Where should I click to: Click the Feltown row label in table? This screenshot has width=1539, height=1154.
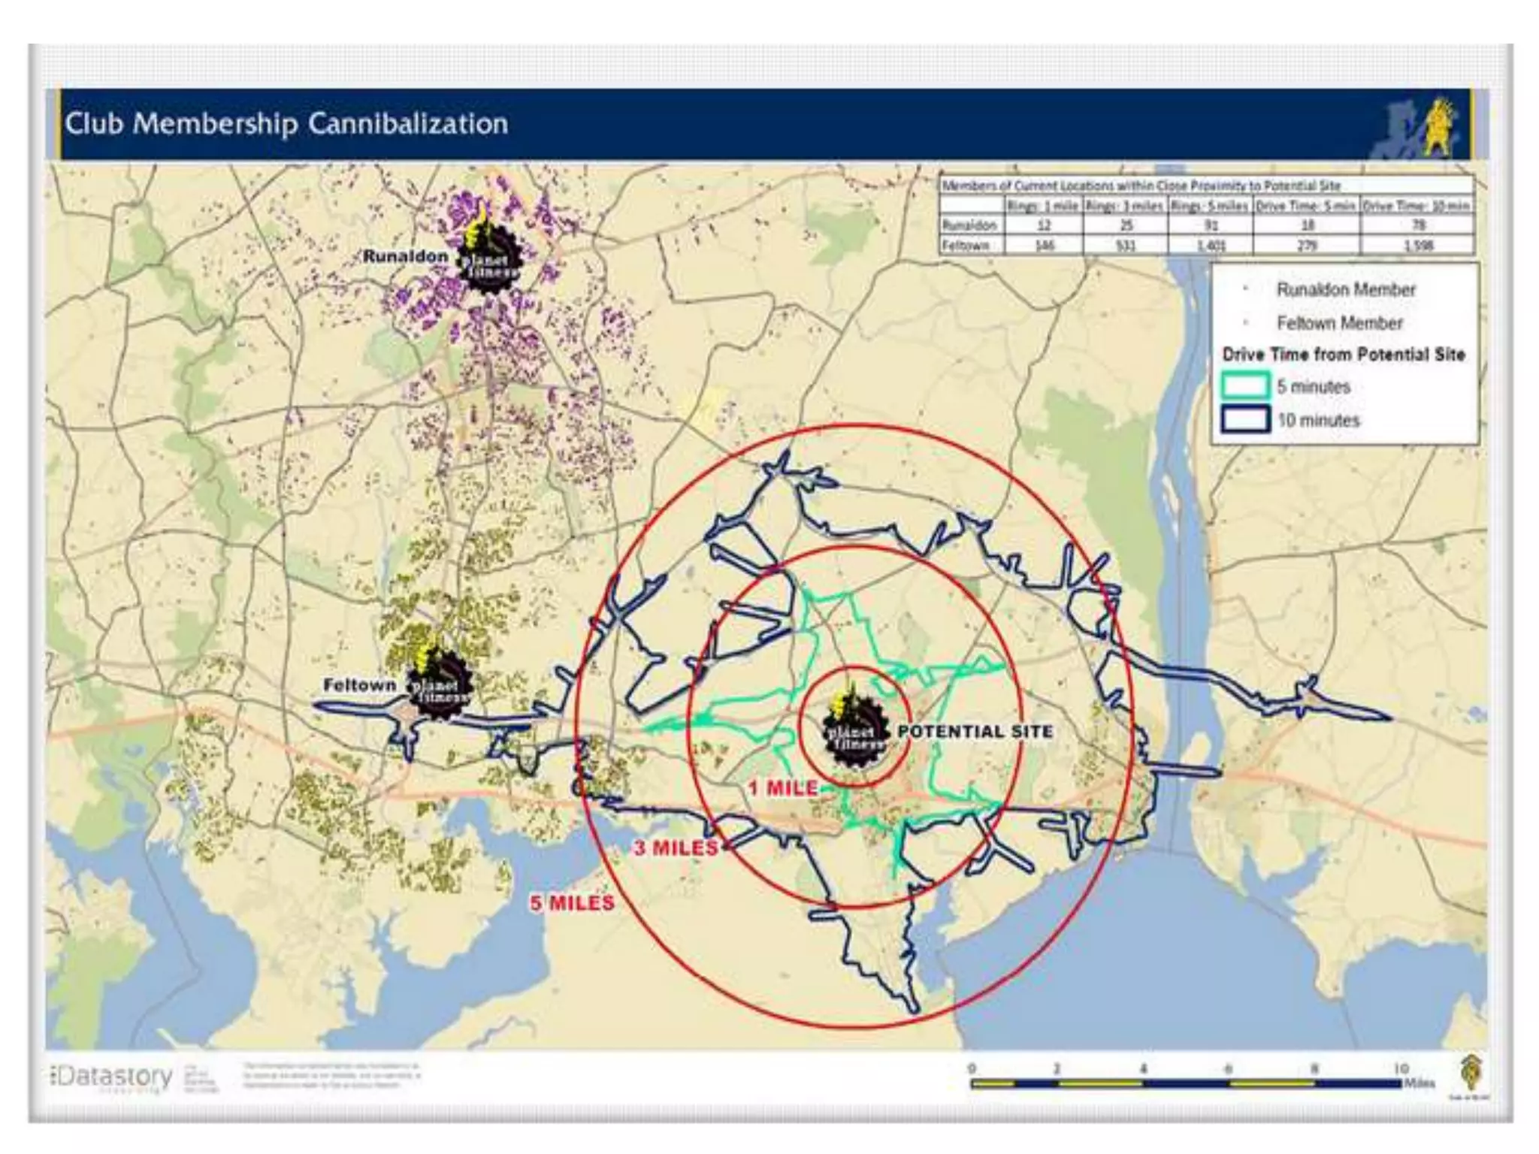click(x=966, y=246)
